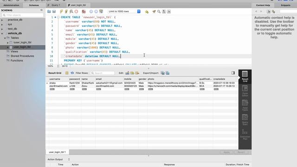This screenshot has width=297, height=167.
Task: Rollback transaction X icon
Action: pyautogui.click(x=96, y=12)
